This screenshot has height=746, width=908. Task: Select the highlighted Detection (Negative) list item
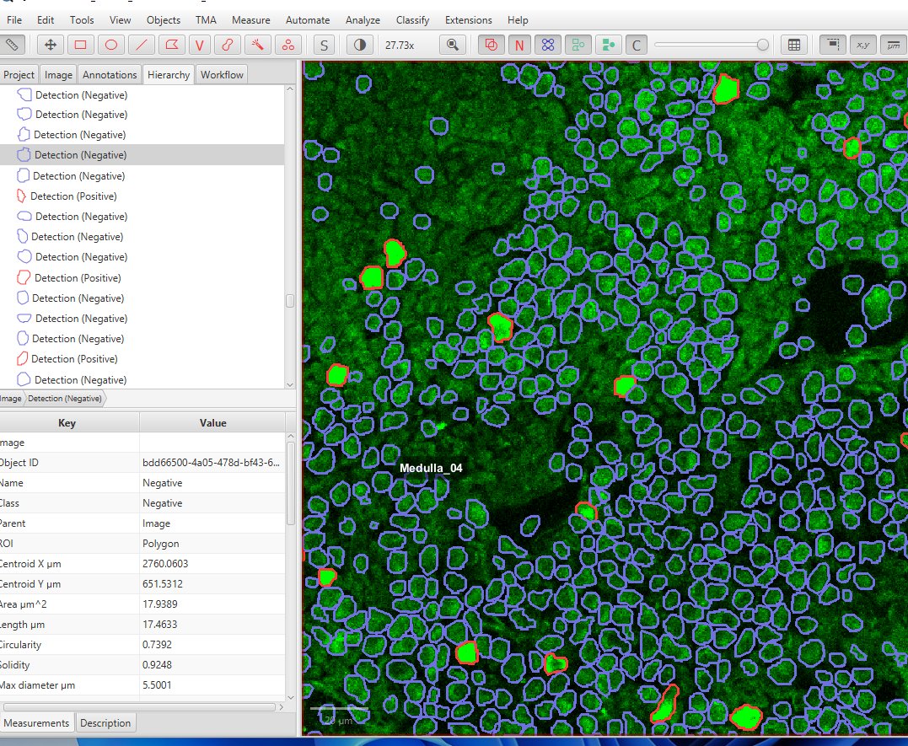(x=78, y=154)
